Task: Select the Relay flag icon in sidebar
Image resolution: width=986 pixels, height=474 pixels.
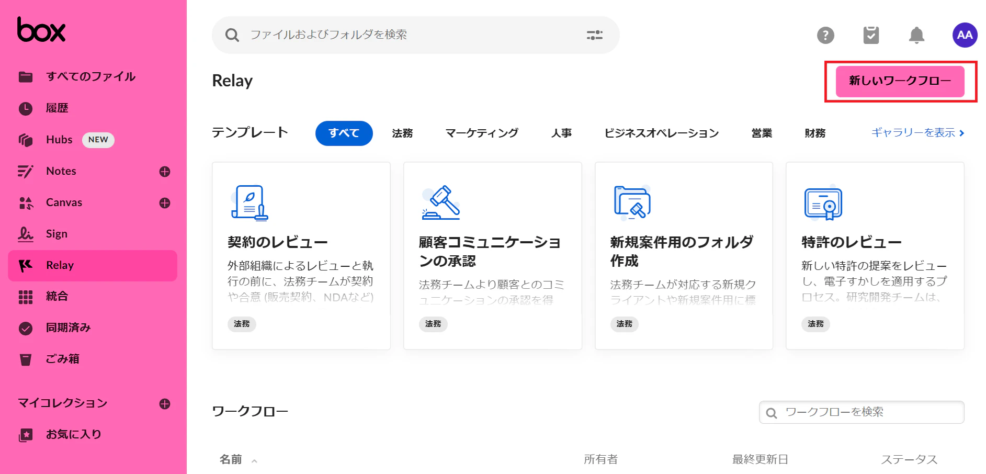Action: pyautogui.click(x=26, y=265)
